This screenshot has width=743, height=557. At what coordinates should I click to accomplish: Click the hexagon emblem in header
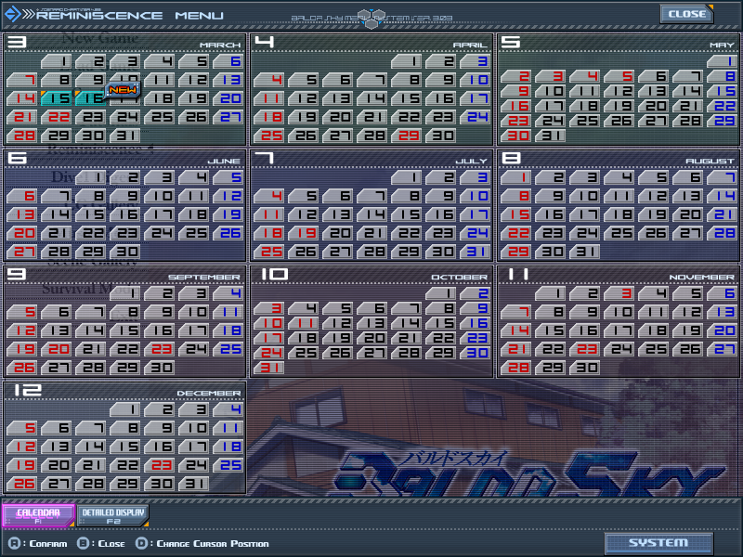point(371,19)
